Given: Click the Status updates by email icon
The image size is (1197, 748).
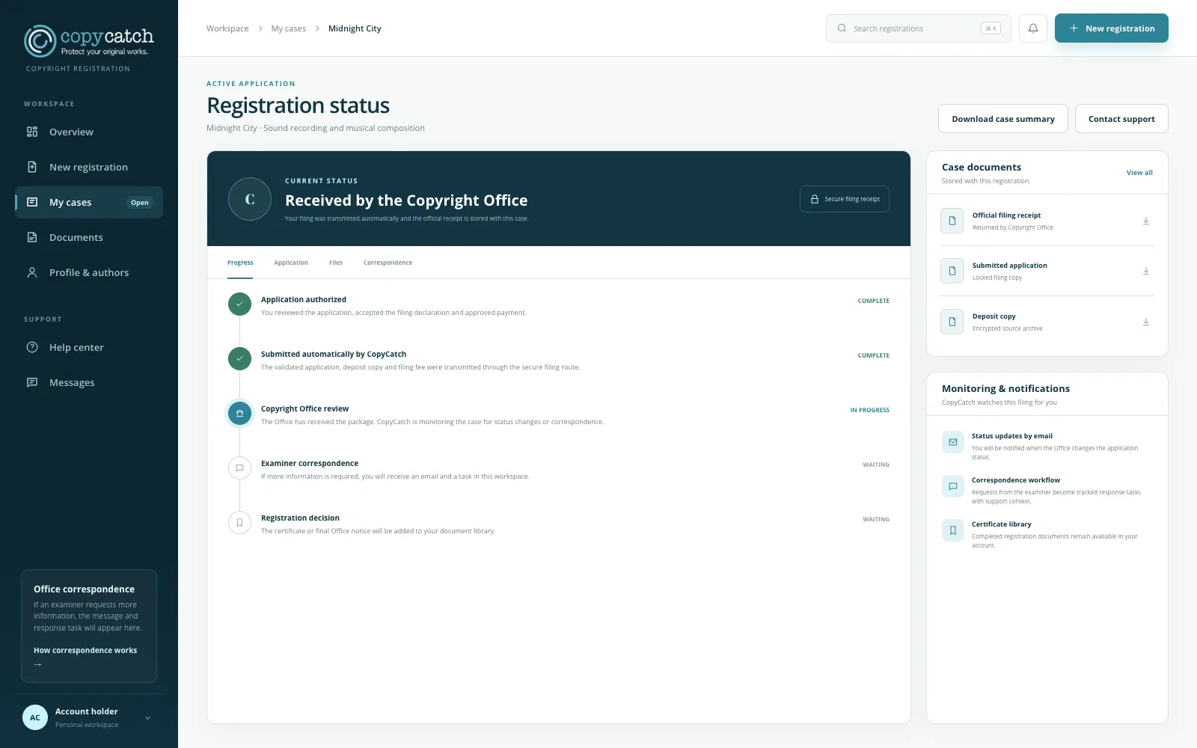Looking at the screenshot, I should tap(953, 442).
